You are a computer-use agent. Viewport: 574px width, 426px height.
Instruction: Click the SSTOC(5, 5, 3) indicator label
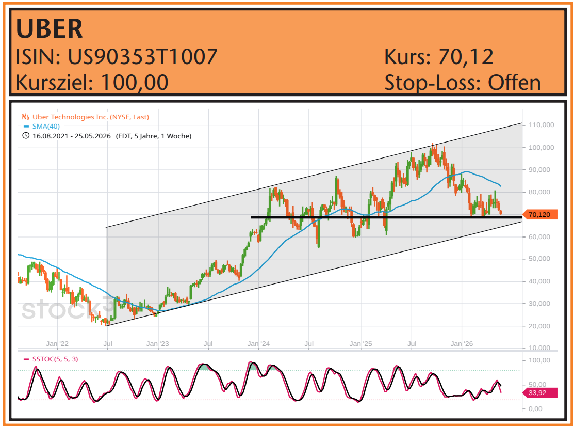click(55, 359)
